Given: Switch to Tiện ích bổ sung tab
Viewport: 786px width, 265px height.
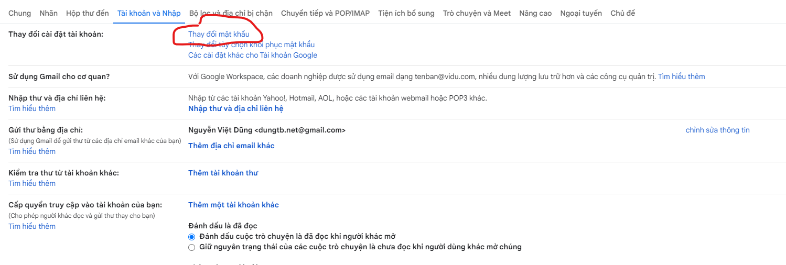Looking at the screenshot, I should [x=406, y=13].
